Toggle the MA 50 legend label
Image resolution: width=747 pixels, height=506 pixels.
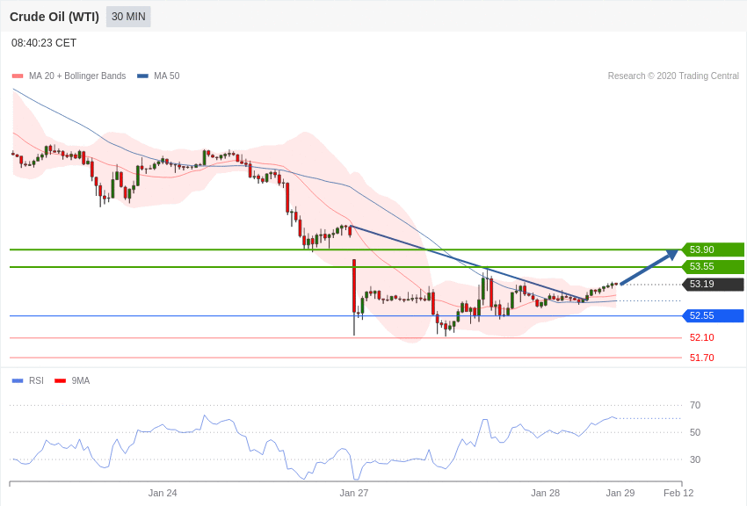[166, 76]
